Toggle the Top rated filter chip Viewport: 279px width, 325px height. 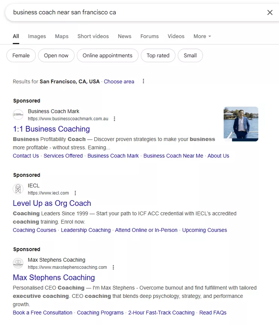click(x=158, y=55)
